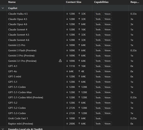143x130 pixels.
Task: Click the 200K input context for Raptor mini (Preview)
Action: pyautogui.click(x=71, y=124)
